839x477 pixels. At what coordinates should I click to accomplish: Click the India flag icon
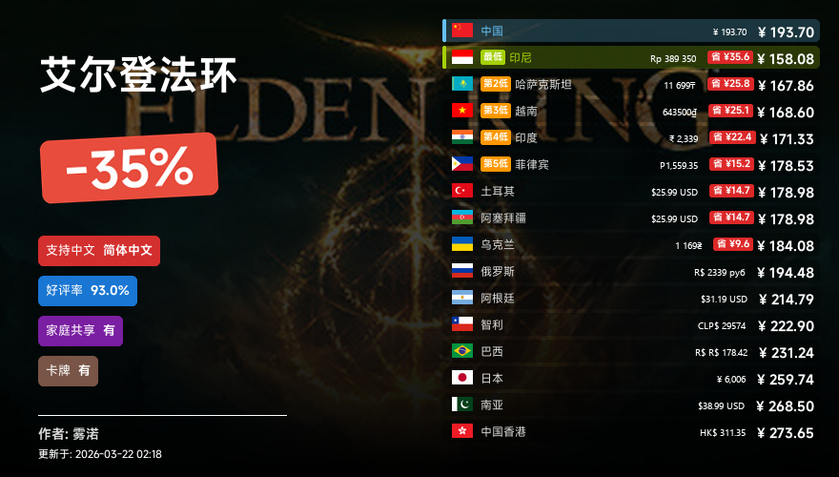[x=461, y=137]
